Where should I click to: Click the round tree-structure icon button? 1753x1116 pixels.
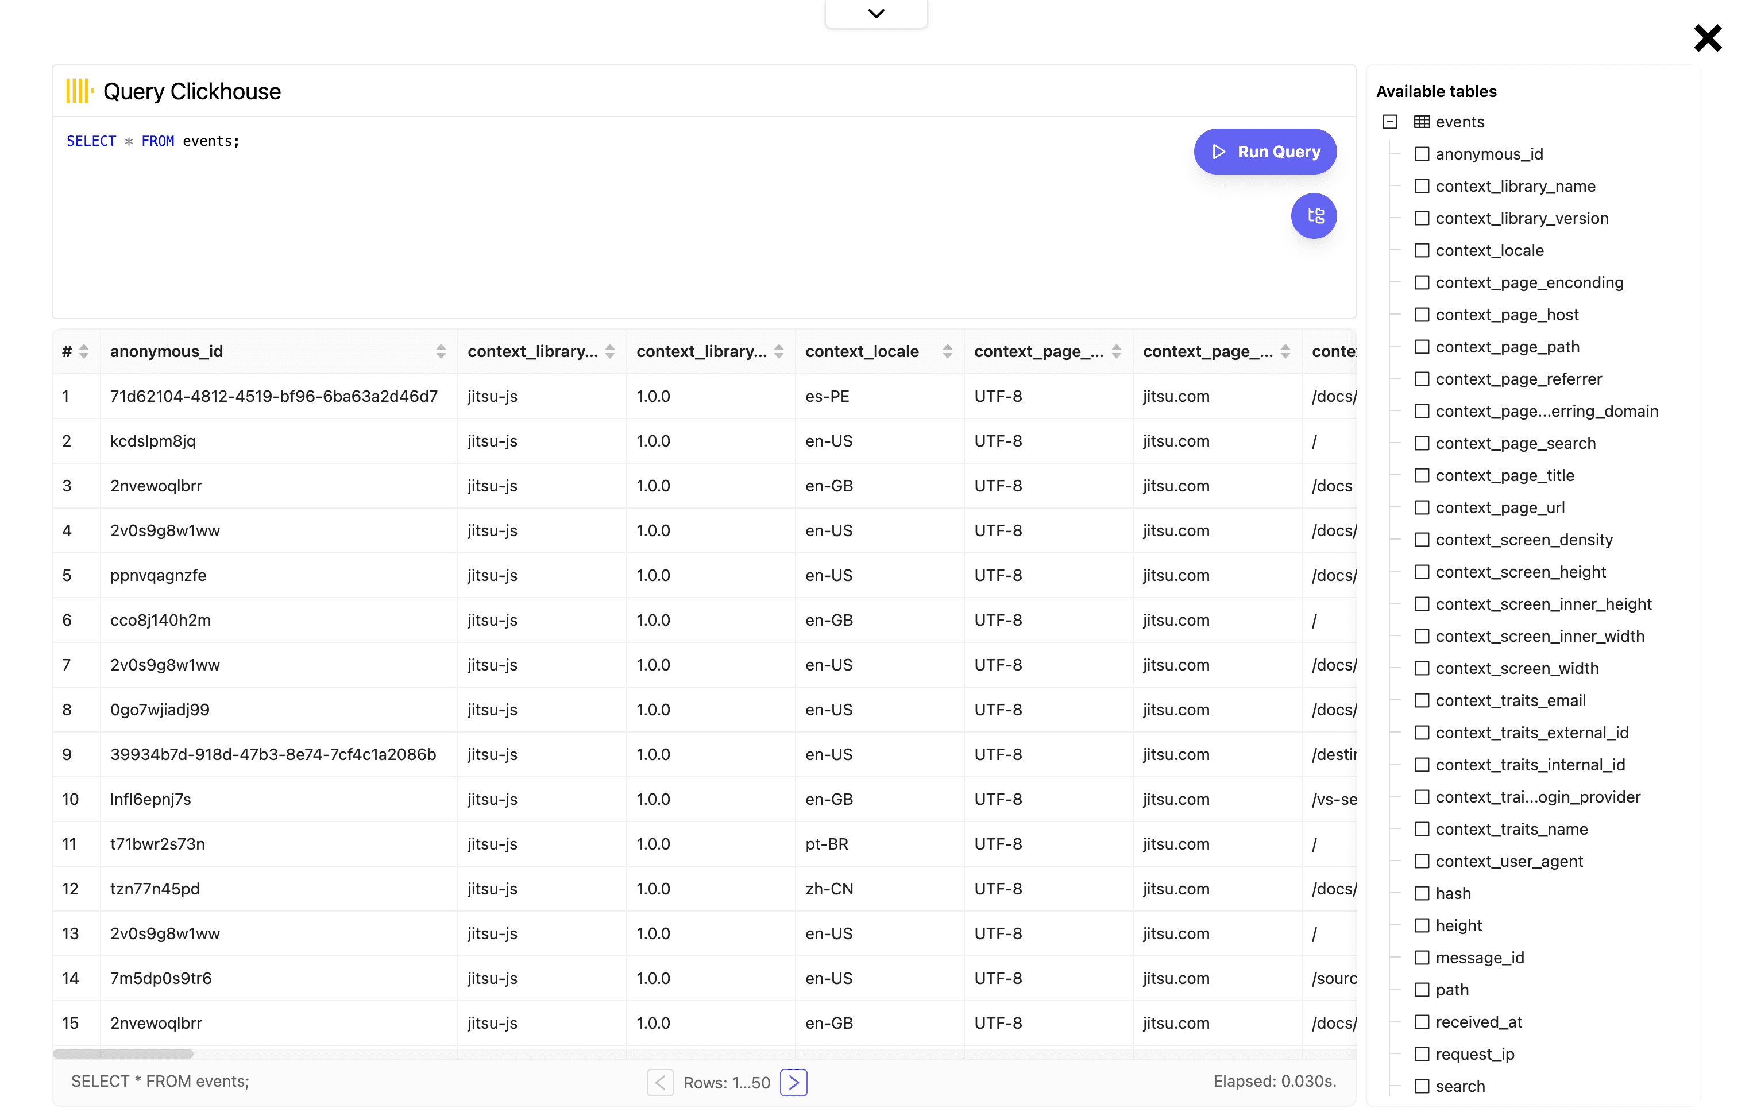[1313, 216]
